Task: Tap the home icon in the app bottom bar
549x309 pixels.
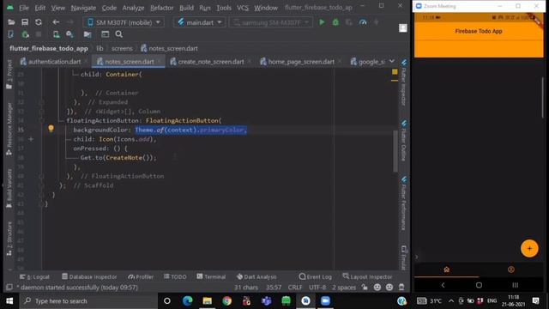Action: [x=446, y=270]
